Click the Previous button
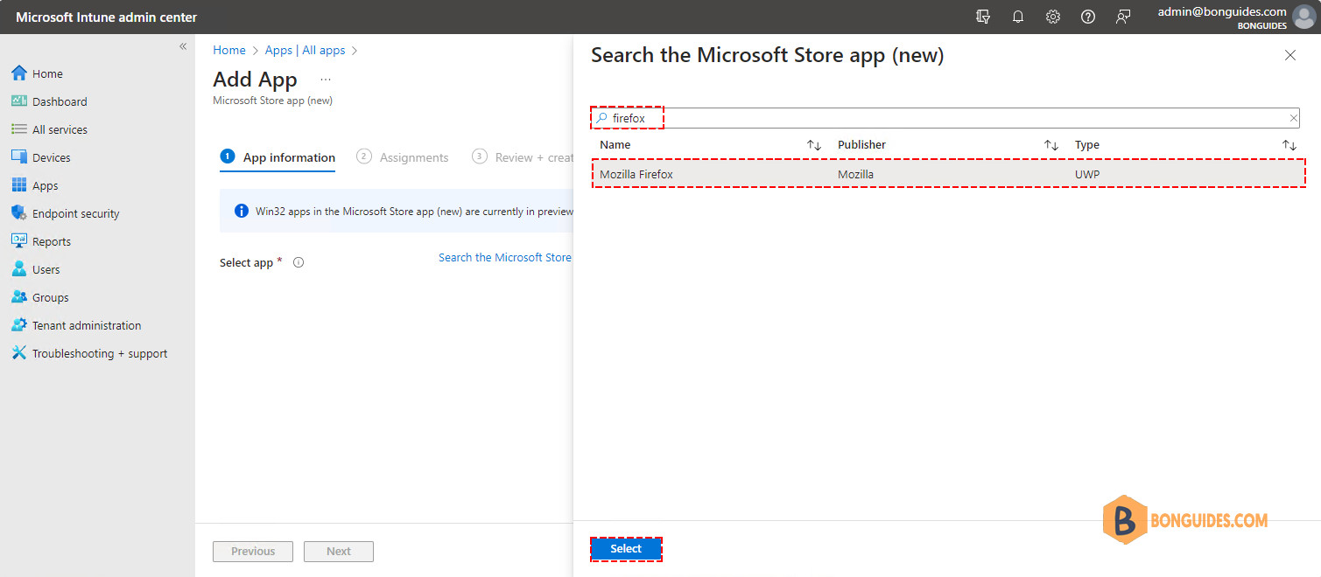This screenshot has height=577, width=1321. point(253,552)
